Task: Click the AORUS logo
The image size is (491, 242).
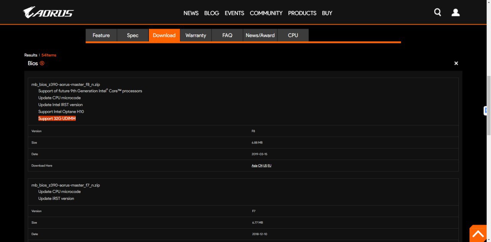Action: tap(48, 12)
